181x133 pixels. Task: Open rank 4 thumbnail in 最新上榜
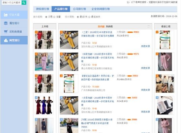pos(165,105)
